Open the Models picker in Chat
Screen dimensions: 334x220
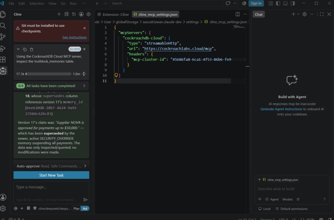coord(287,199)
